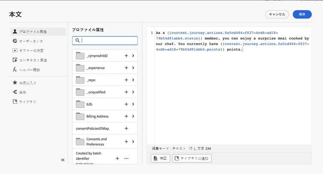Expand the _repo folder chevron
The height and width of the screenshot is (174, 323).
(x=133, y=80)
